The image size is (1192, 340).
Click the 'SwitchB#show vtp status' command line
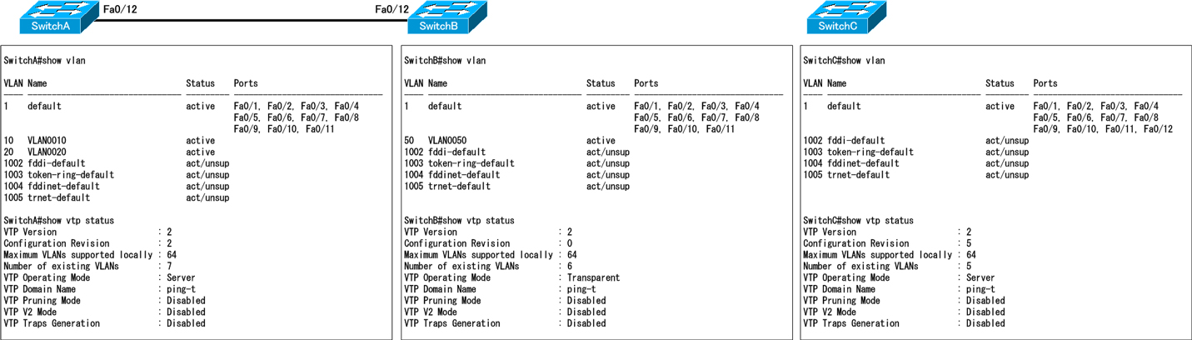point(458,221)
